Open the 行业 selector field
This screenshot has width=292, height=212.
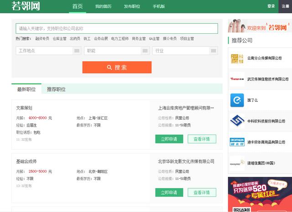pos(185,51)
